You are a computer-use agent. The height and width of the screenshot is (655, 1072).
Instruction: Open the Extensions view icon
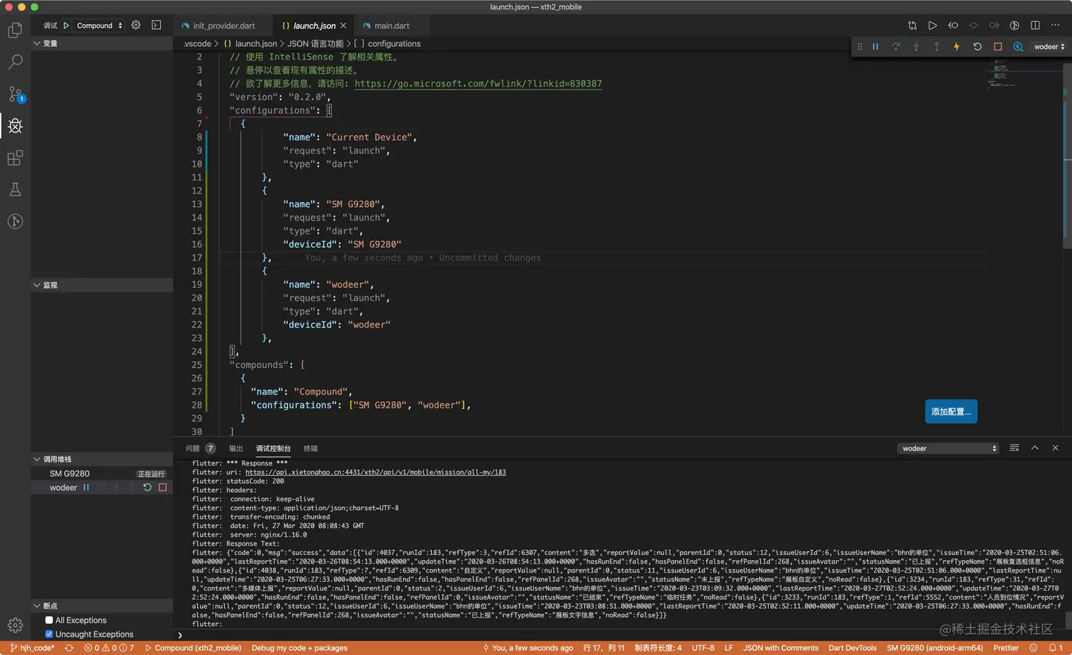(x=15, y=158)
